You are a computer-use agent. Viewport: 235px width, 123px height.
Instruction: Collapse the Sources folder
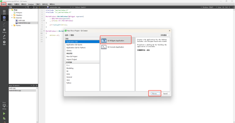(x=12, y=18)
